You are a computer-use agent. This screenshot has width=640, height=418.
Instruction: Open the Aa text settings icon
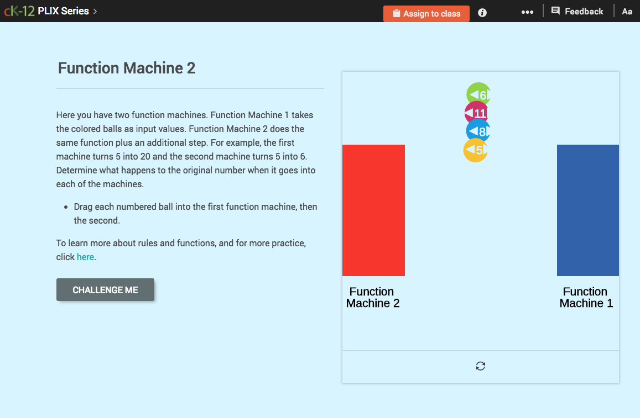tap(627, 11)
